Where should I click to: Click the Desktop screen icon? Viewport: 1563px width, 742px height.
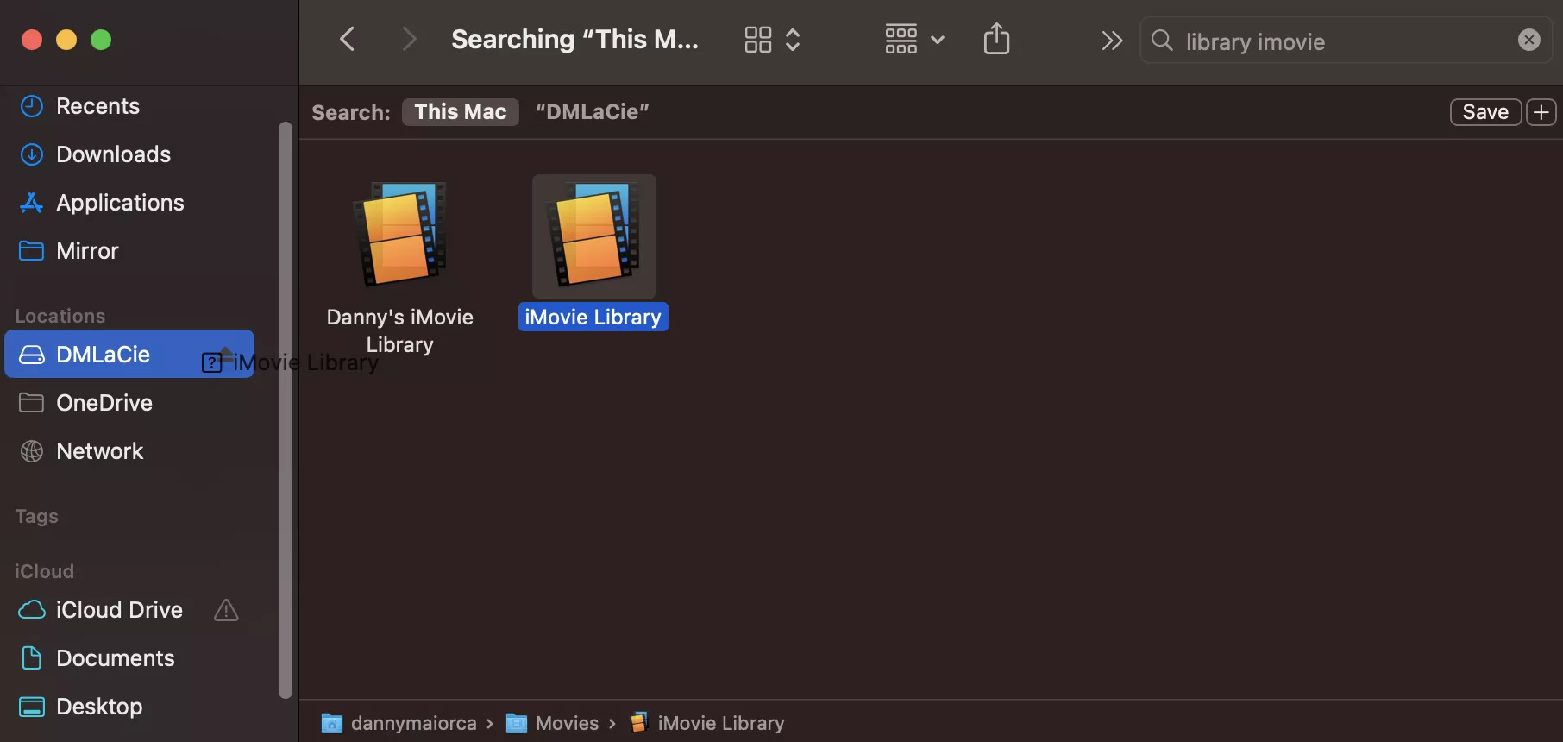32,707
